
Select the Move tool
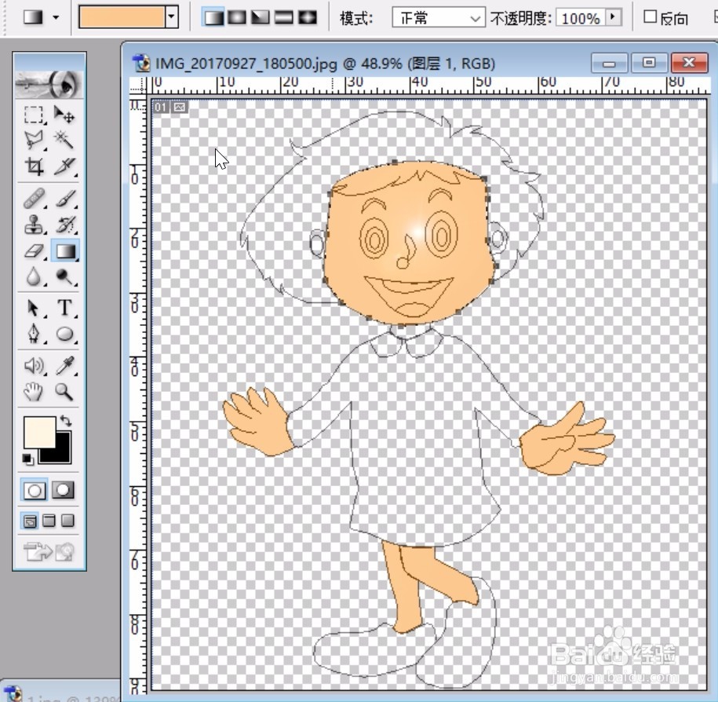coord(64,115)
